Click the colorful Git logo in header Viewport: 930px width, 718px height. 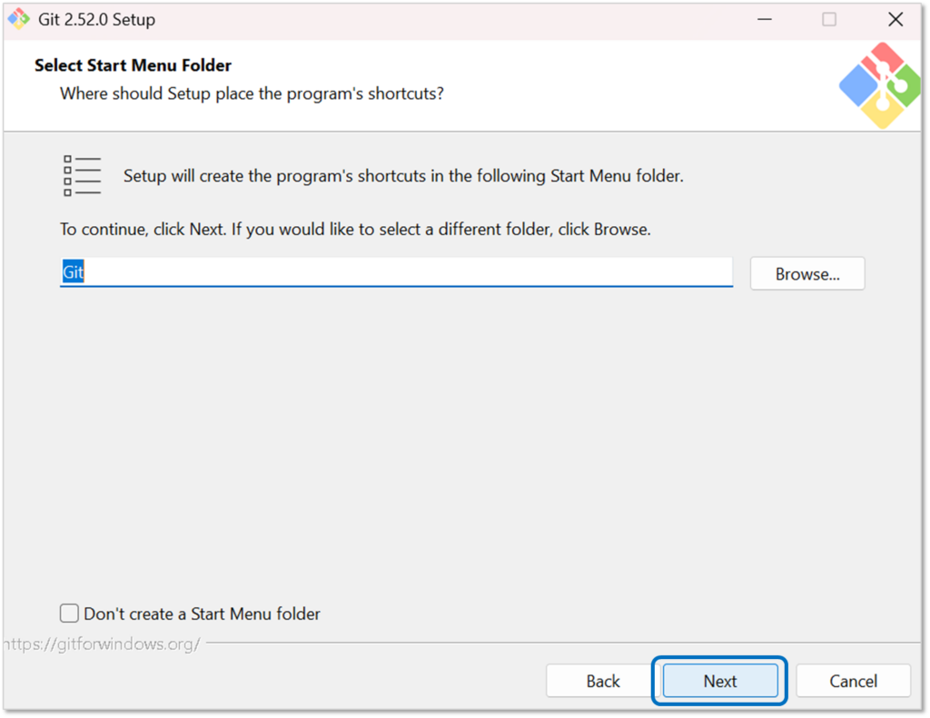click(877, 84)
